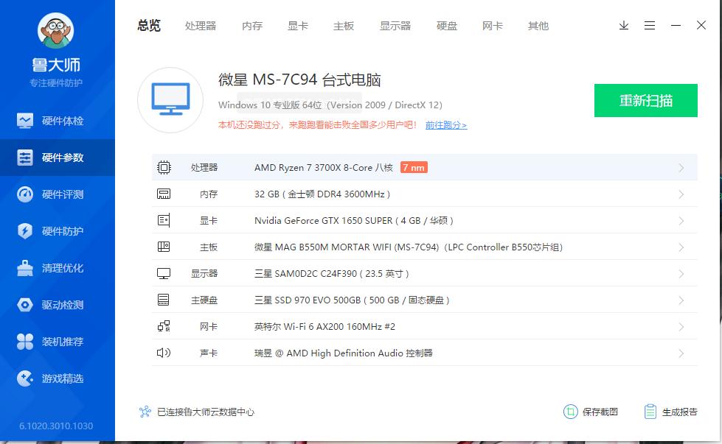This screenshot has height=444, width=722.
Task: Expand the 声卡 row chevron
Action: [681, 353]
